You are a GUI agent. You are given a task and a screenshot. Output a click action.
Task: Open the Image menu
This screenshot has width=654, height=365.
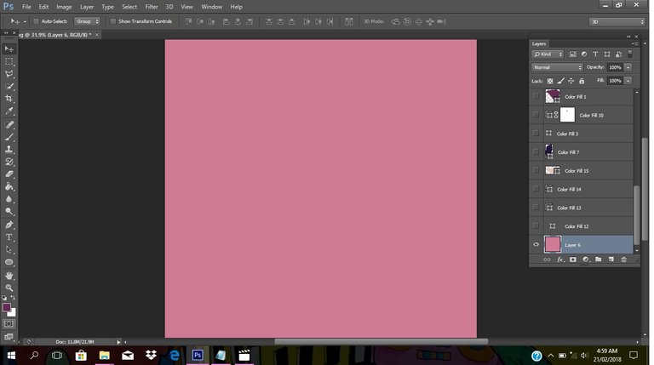pos(64,7)
